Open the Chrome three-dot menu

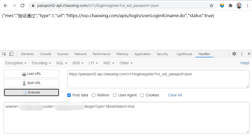click(247, 6)
